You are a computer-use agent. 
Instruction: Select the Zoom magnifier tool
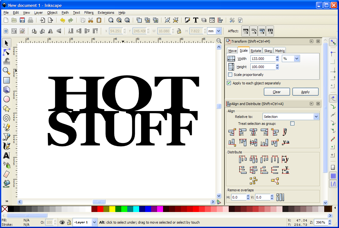(7, 71)
